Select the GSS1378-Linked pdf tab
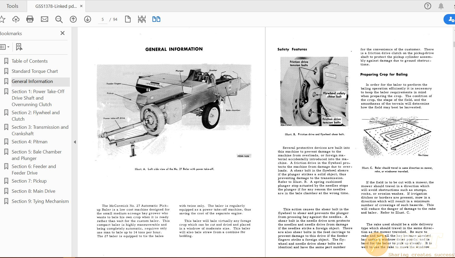Screen dimensions: 455x258 (56, 6)
